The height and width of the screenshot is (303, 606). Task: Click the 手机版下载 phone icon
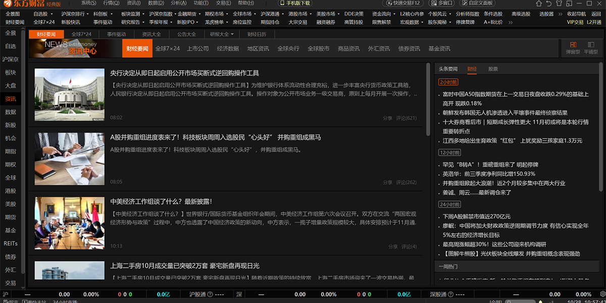pos(282,4)
